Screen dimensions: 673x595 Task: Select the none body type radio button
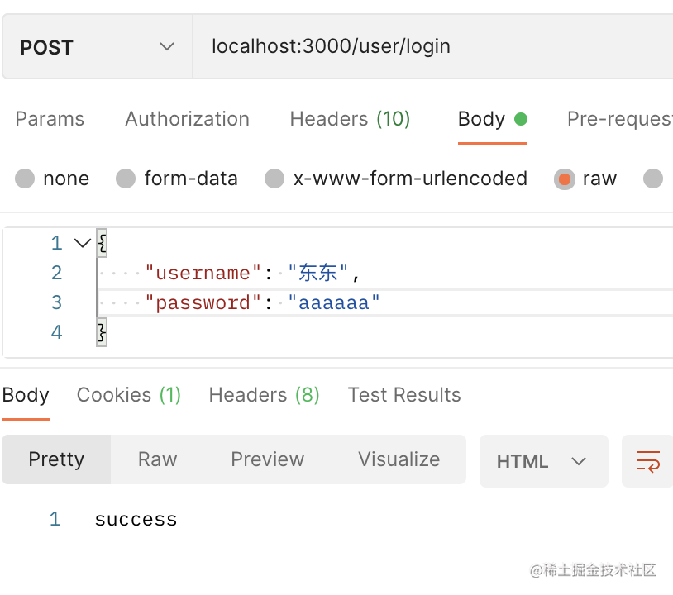coord(26,178)
